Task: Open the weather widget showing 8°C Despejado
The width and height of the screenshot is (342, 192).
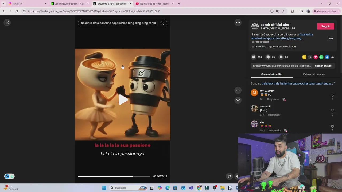Action: pyautogui.click(x=12, y=188)
